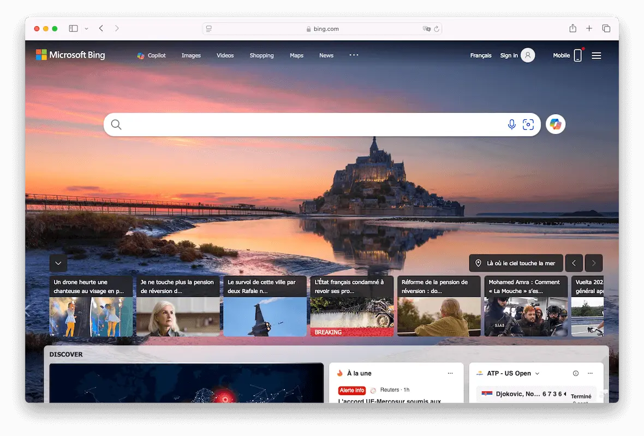Screen dimensions: 644x436
Task: Open the Mobile phone icon
Action: click(x=577, y=55)
